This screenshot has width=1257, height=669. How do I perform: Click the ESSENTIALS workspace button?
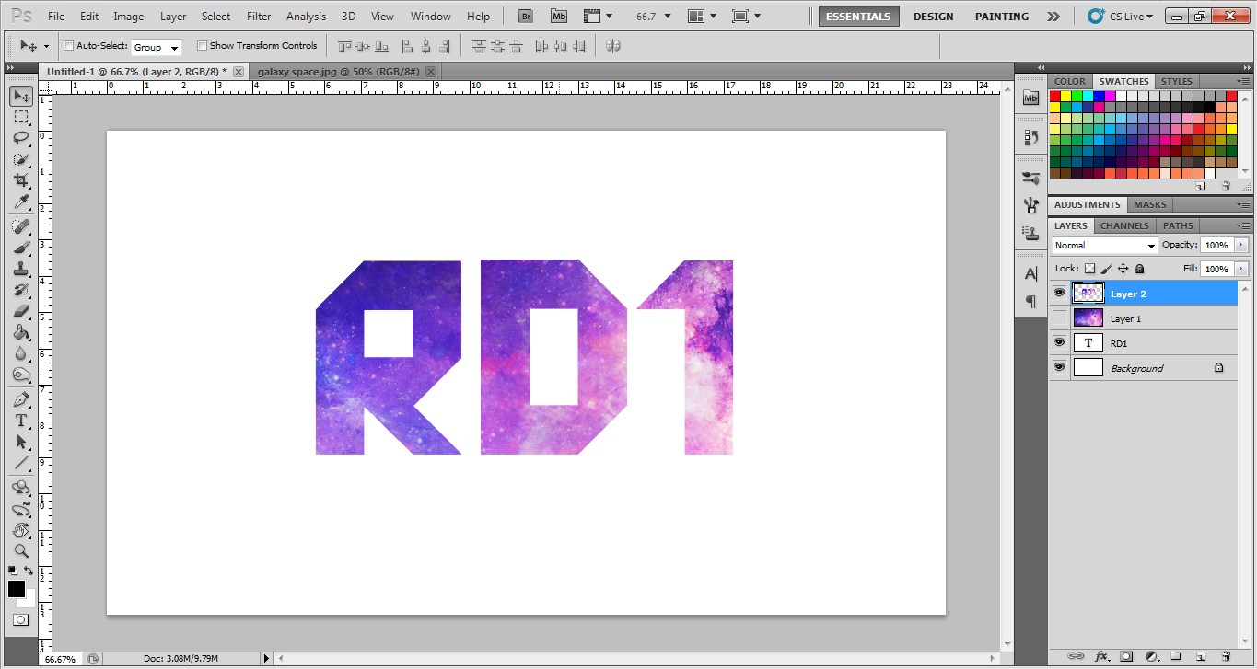click(857, 16)
